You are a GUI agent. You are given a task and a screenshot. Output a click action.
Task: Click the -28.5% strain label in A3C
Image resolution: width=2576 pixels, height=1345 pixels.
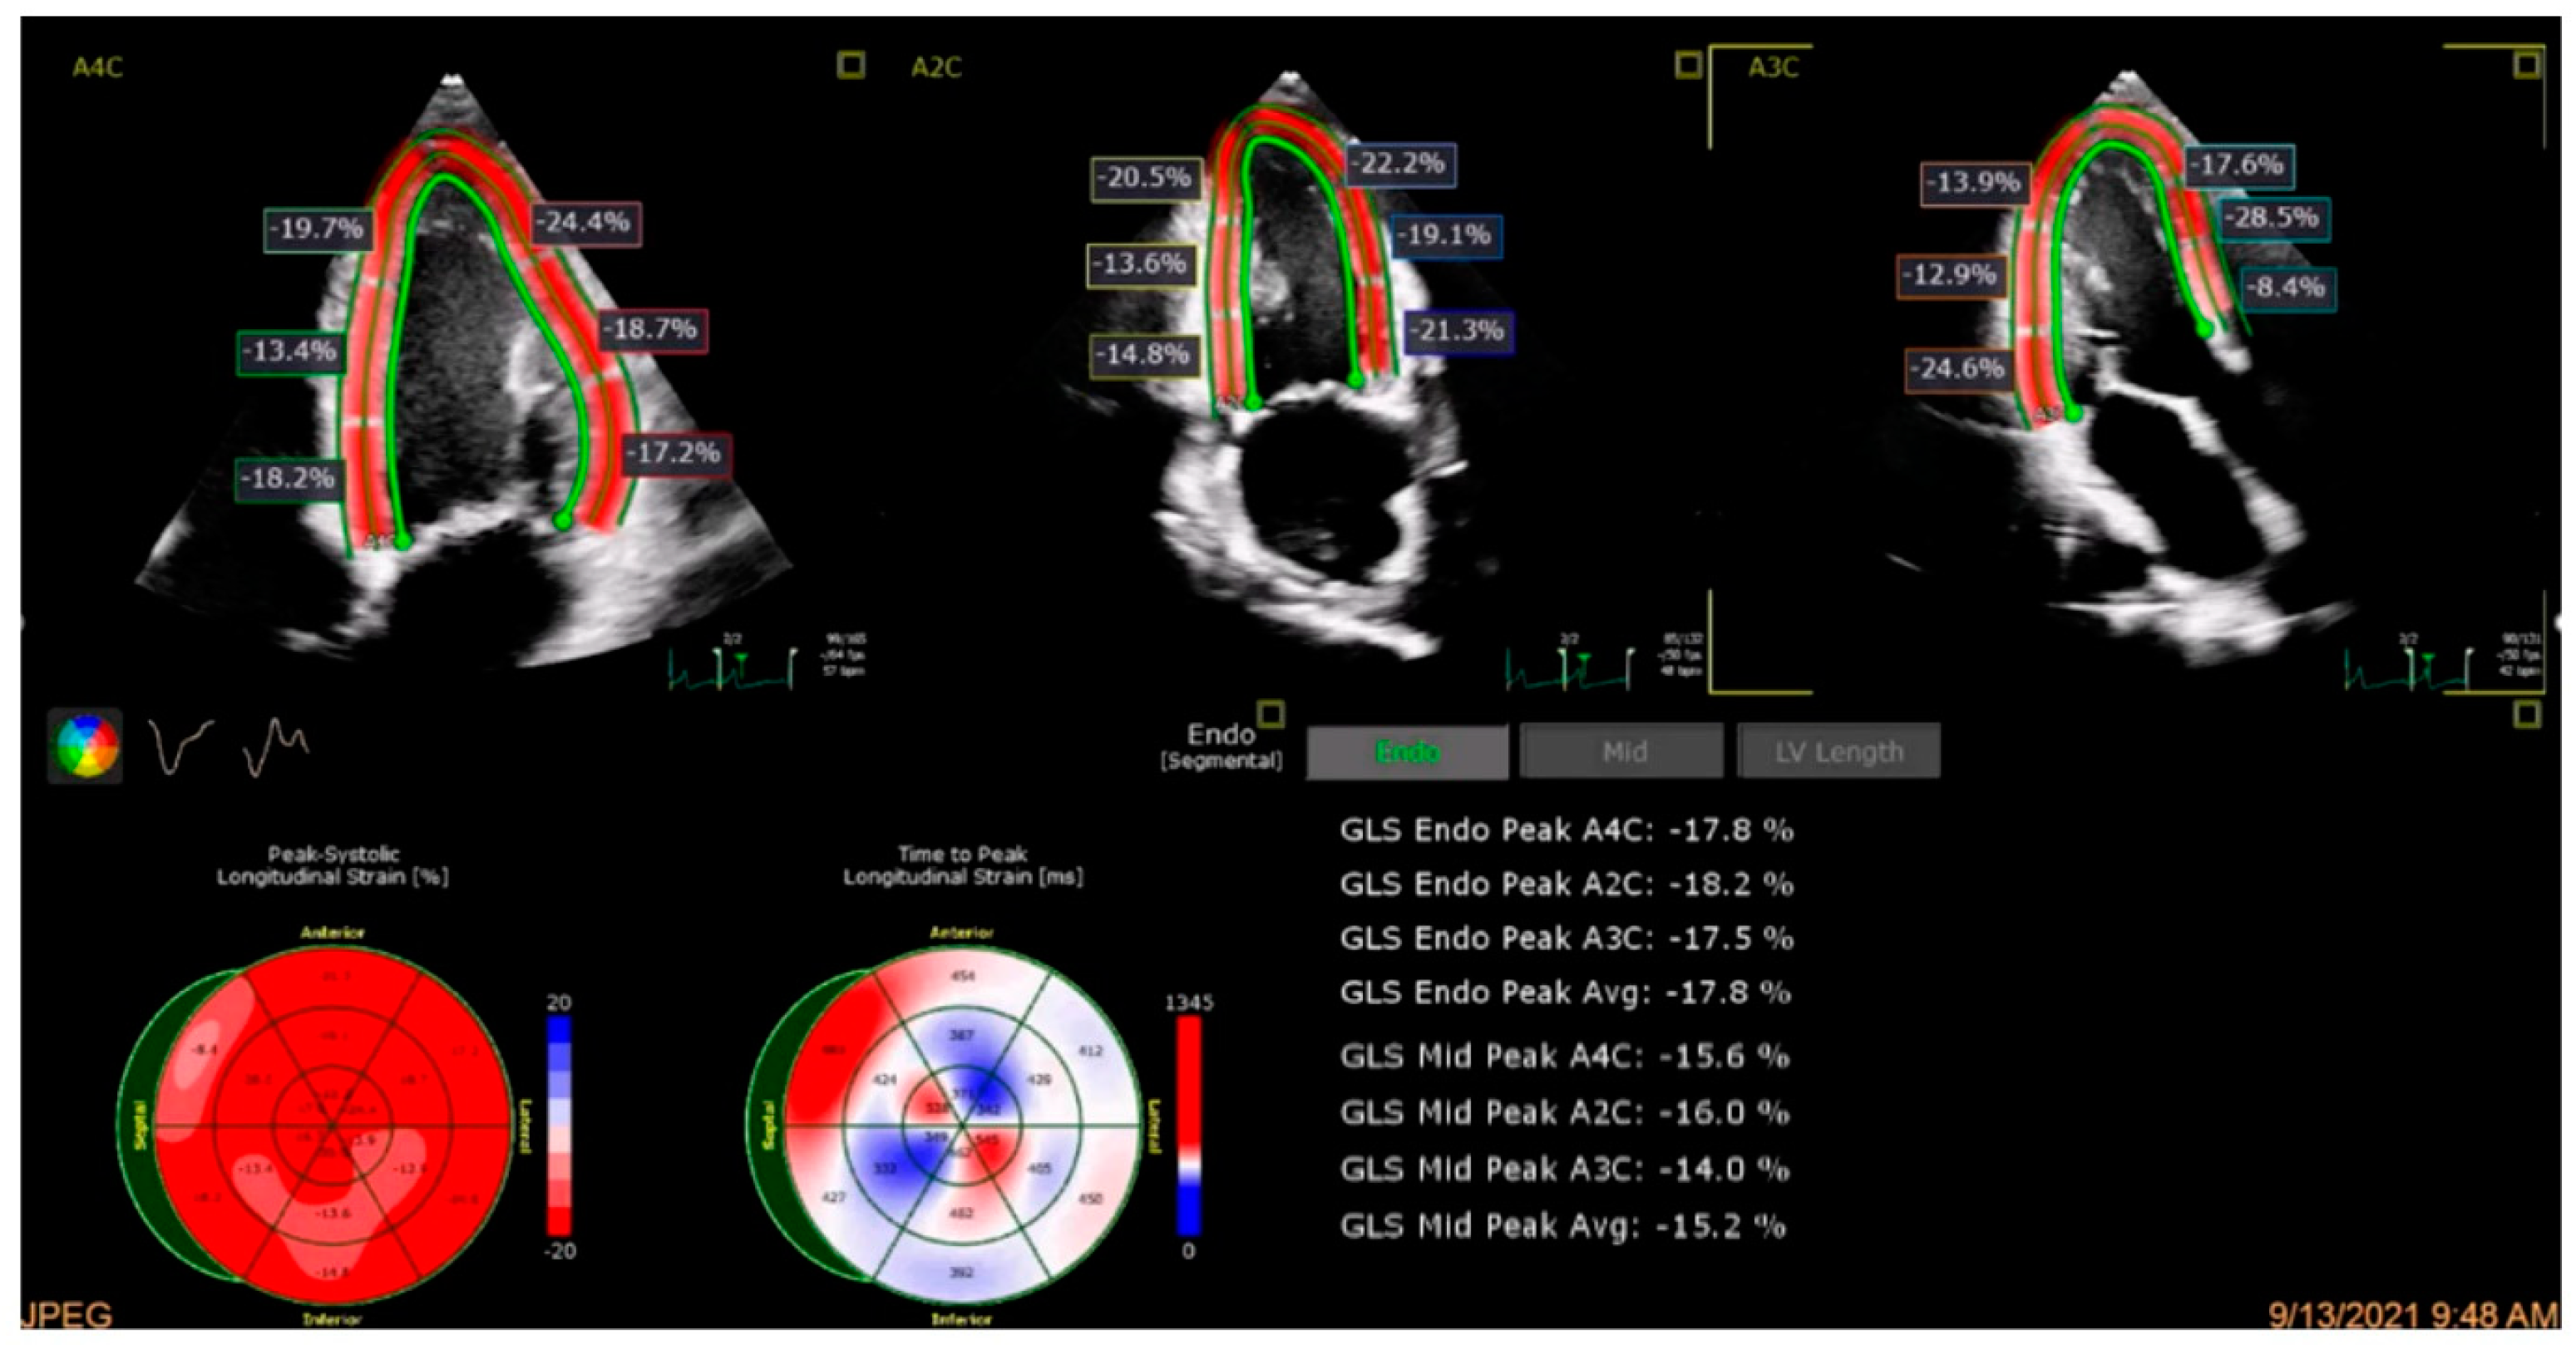(2275, 218)
